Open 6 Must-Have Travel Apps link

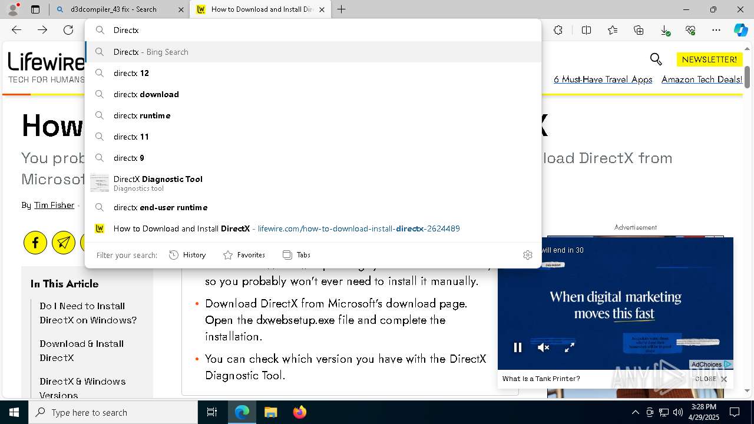tap(603, 79)
